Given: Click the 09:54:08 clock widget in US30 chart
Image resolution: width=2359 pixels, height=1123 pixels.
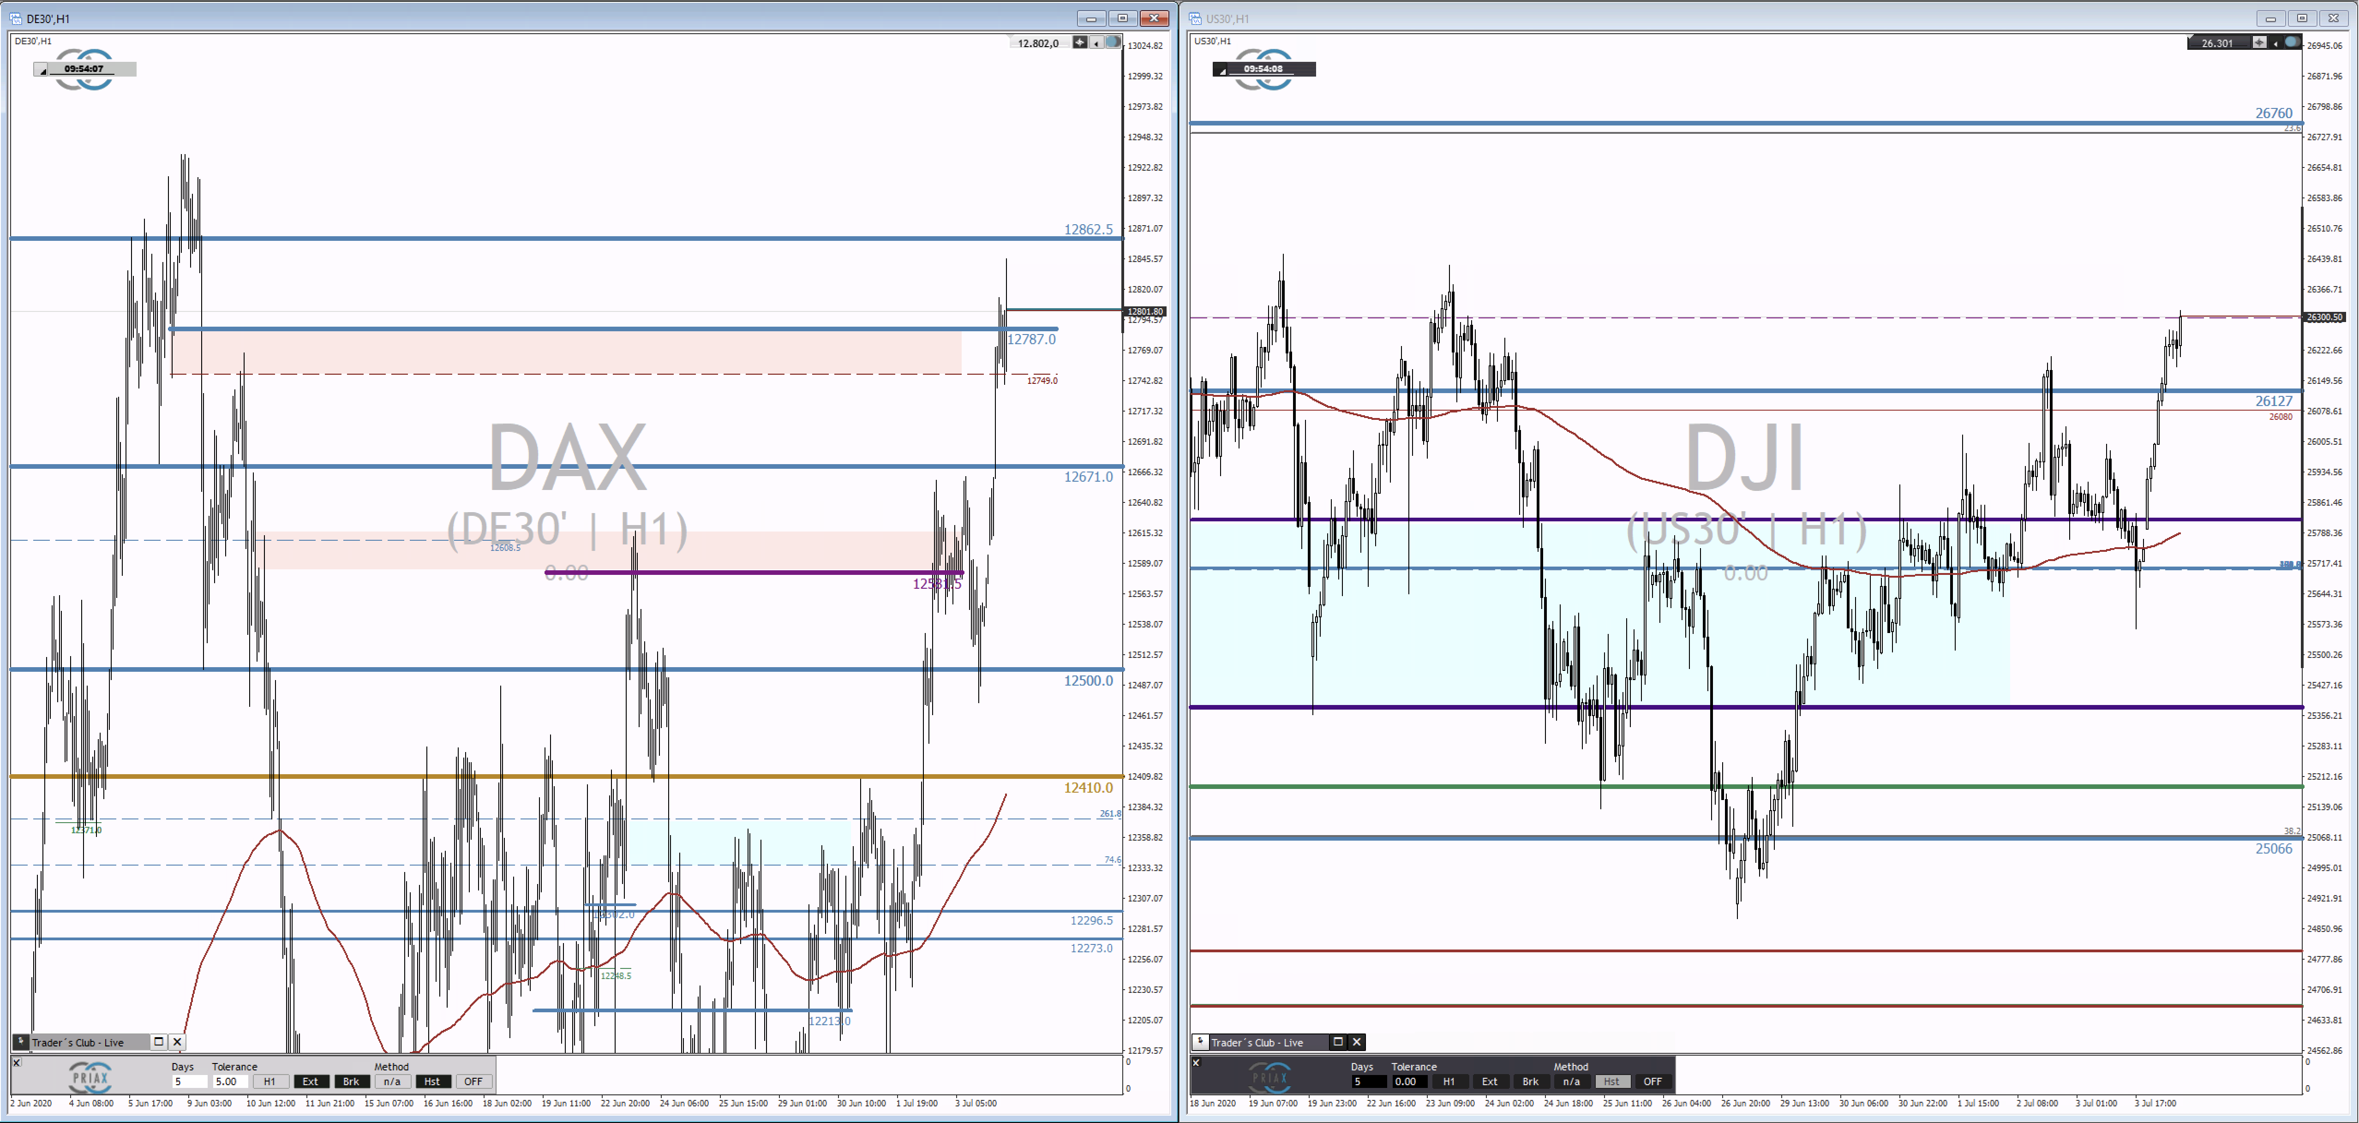Looking at the screenshot, I should pyautogui.click(x=1264, y=69).
